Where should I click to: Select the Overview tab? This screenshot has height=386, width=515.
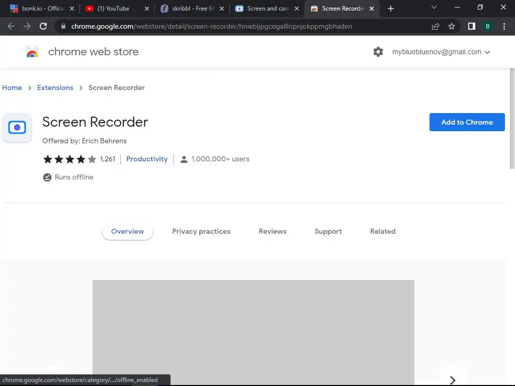127,231
